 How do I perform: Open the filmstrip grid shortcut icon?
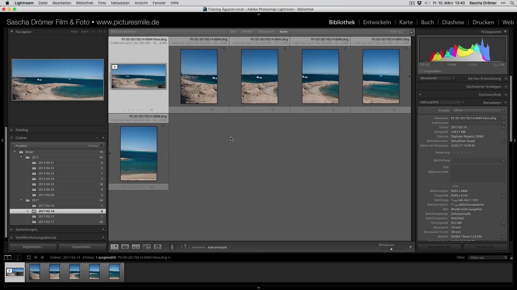29,257
